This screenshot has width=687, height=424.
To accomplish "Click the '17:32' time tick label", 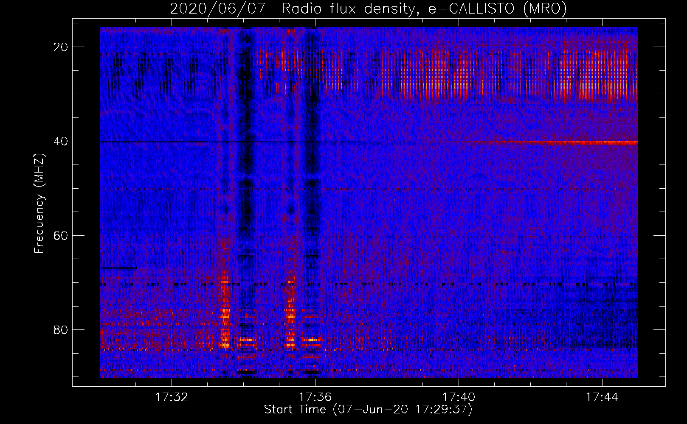I will (x=172, y=397).
